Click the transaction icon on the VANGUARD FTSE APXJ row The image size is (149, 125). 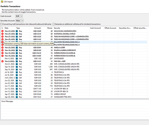click(17, 97)
